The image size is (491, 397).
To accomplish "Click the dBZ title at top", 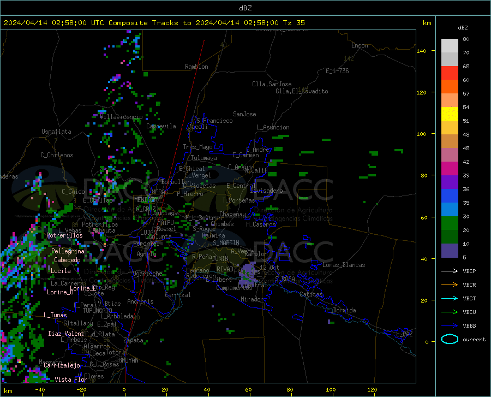I will (x=245, y=8).
